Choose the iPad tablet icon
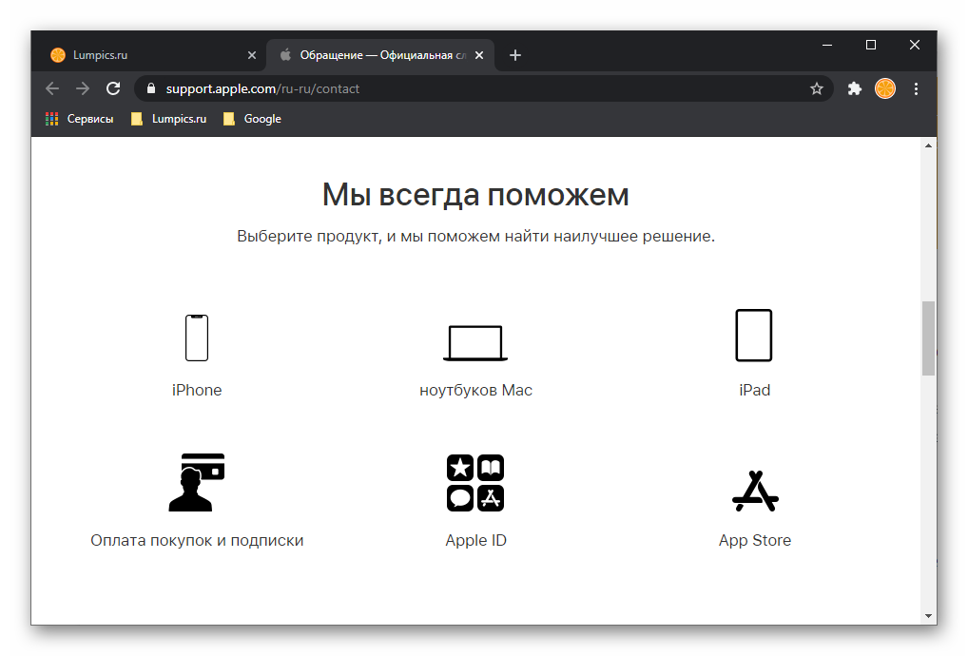The width and height of the screenshot is (968, 656). [754, 336]
